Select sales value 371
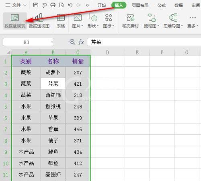The height and width of the screenshot is (181, 201). (x=78, y=140)
